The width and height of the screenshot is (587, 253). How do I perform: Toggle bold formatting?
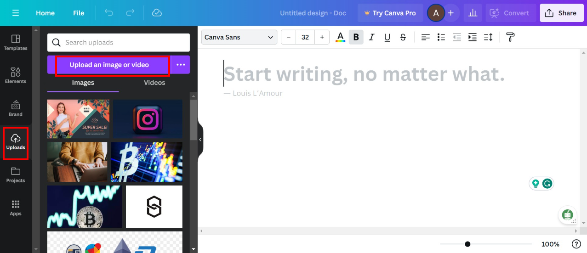tap(356, 37)
